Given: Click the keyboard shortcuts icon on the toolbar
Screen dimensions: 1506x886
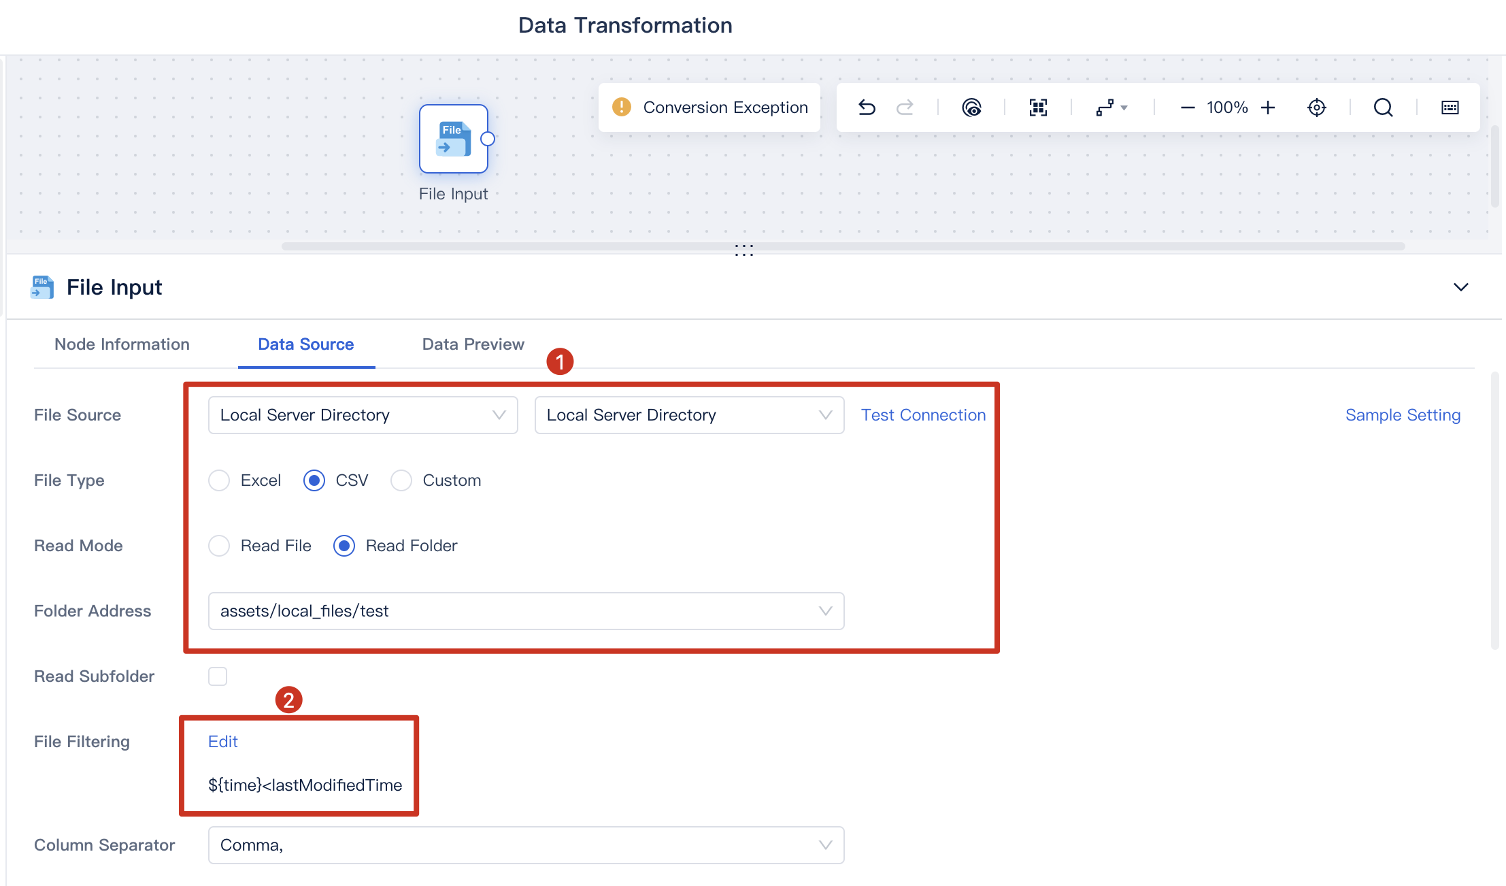Looking at the screenshot, I should (x=1450, y=107).
